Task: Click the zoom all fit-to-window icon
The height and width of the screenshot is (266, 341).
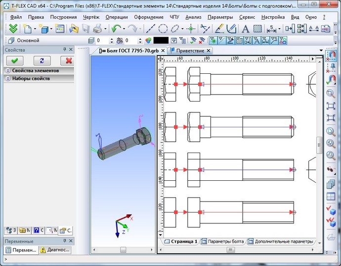Action: (x=331, y=106)
